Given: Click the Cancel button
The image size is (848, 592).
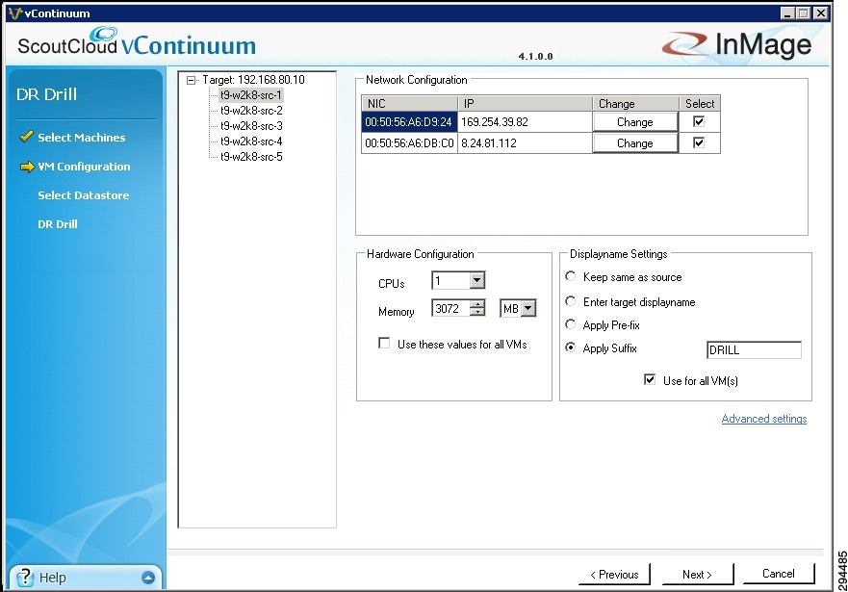Looking at the screenshot, I should pos(779,574).
